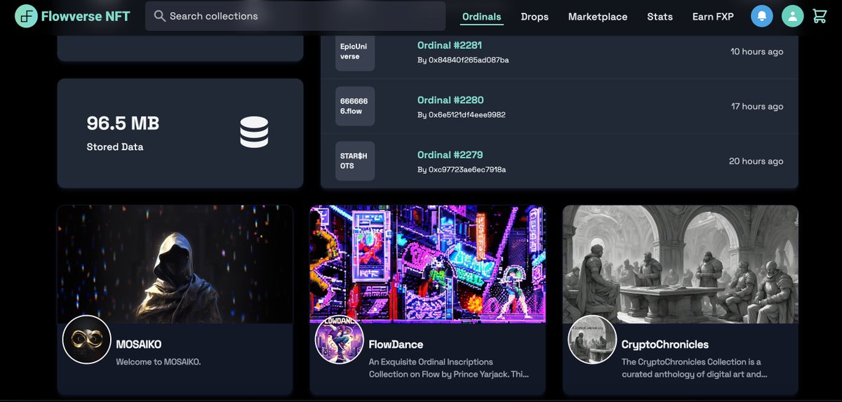Screen dimensions: 842x402
Task: Open Ordinal #2281 link
Action: (450, 45)
